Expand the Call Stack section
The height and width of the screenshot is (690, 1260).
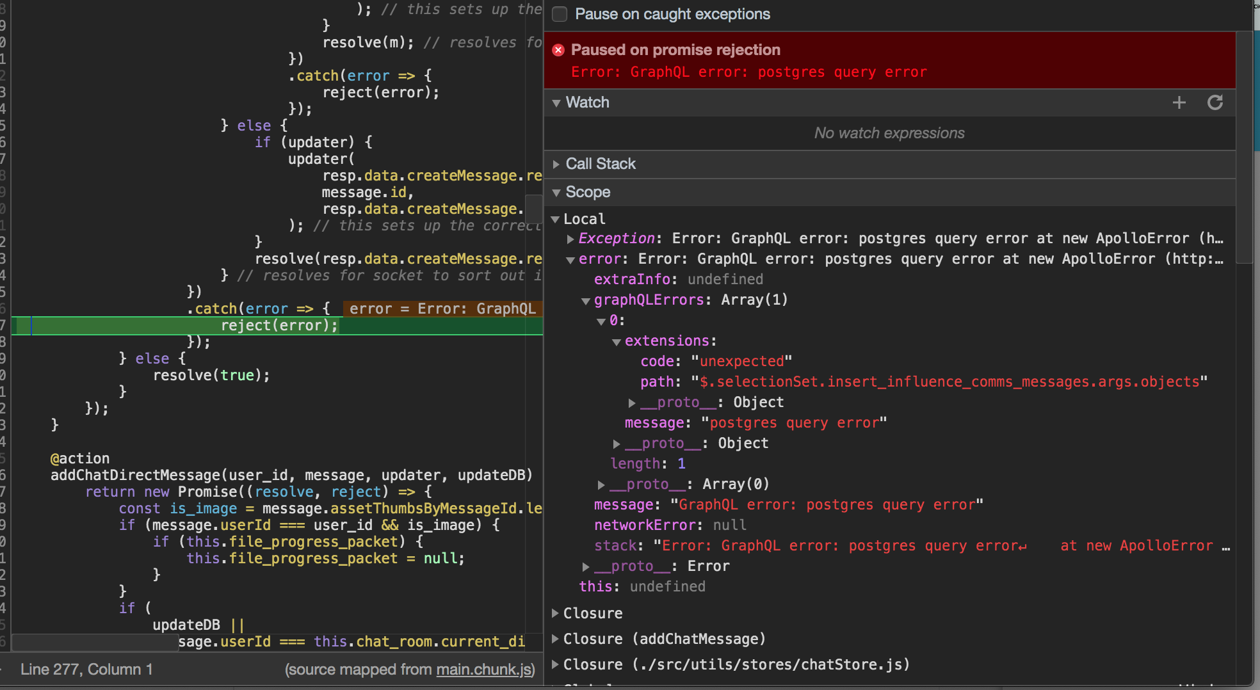tap(556, 164)
